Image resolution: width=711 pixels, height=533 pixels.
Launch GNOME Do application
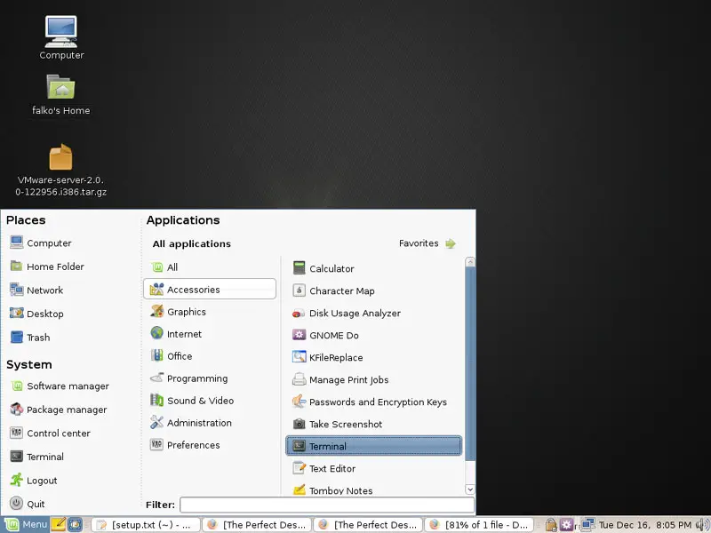374,335
